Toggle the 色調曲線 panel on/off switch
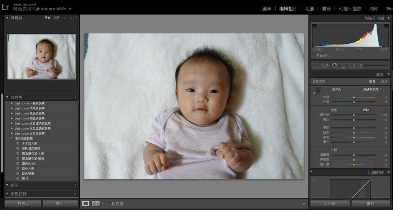The image size is (393, 210). point(311,172)
